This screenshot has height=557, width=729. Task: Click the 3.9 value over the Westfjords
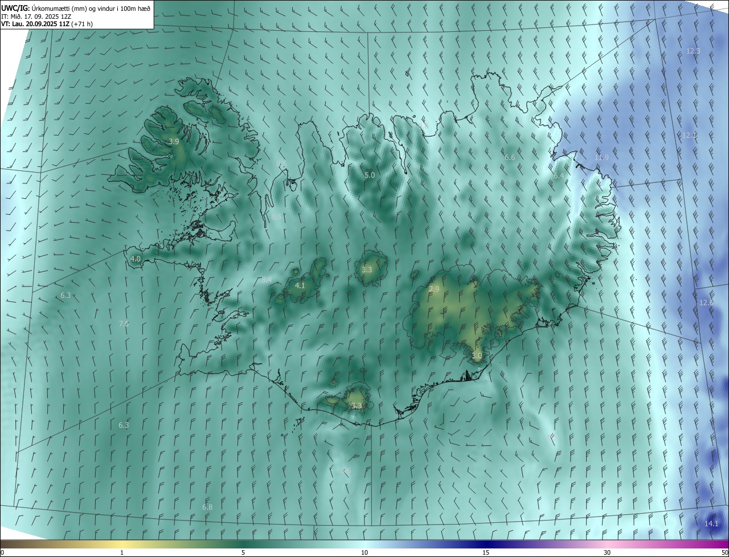coord(174,141)
